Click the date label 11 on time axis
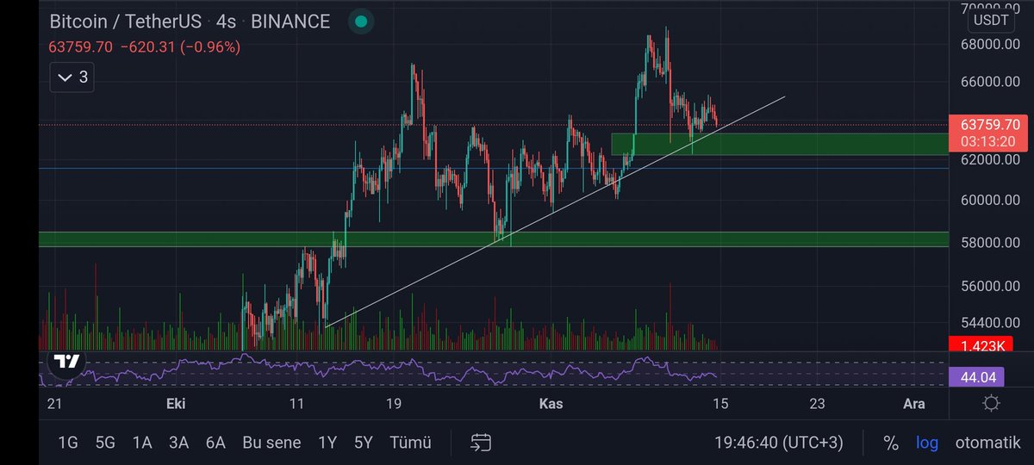The width and height of the screenshot is (1034, 465). pos(297,403)
